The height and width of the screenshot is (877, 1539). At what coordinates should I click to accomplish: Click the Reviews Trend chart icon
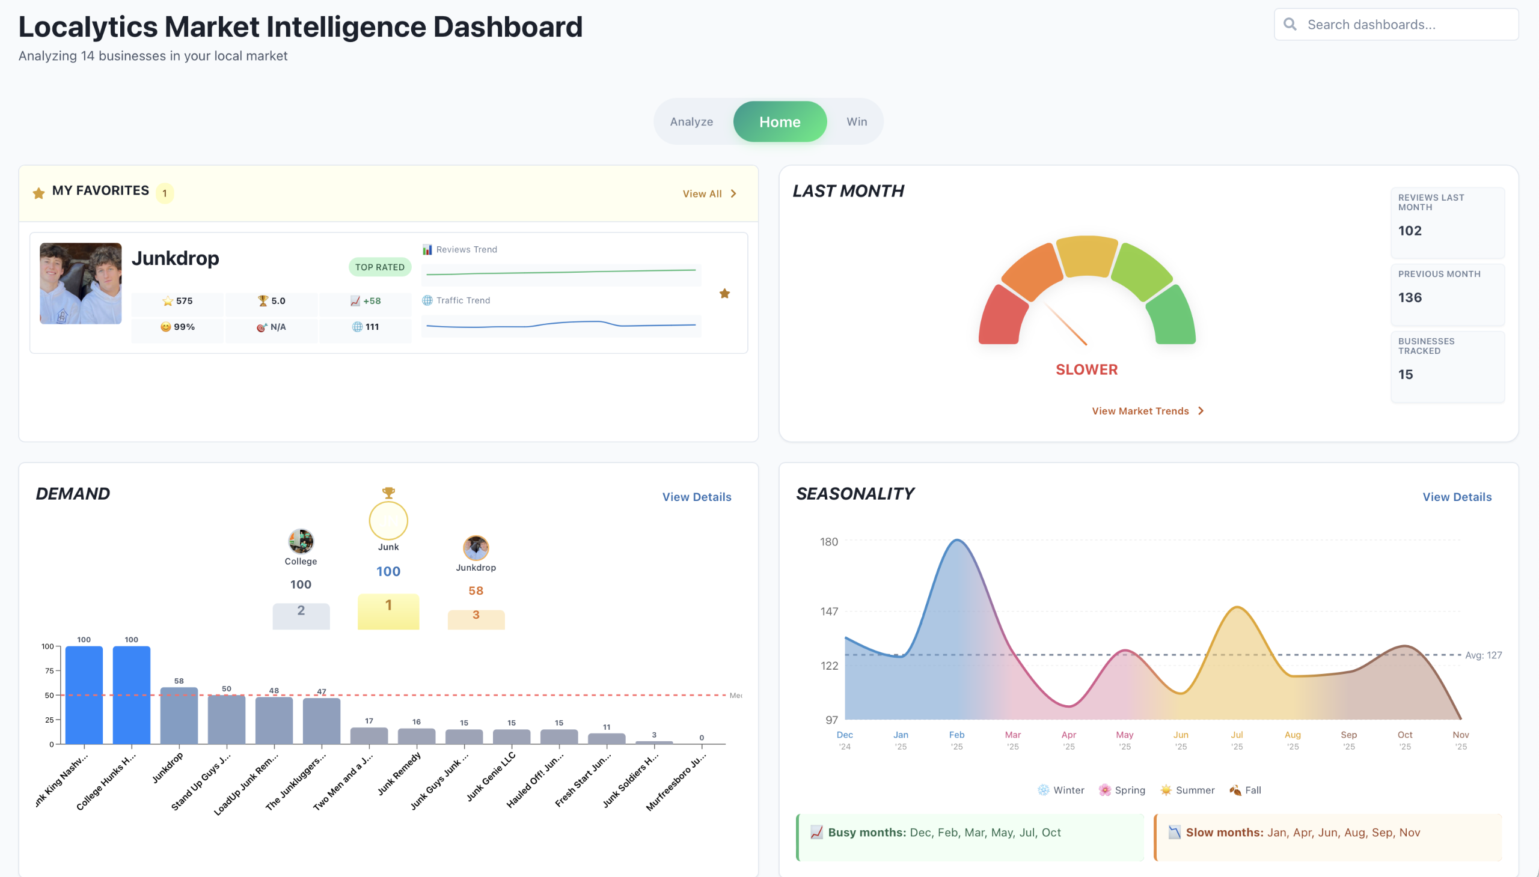[429, 249]
